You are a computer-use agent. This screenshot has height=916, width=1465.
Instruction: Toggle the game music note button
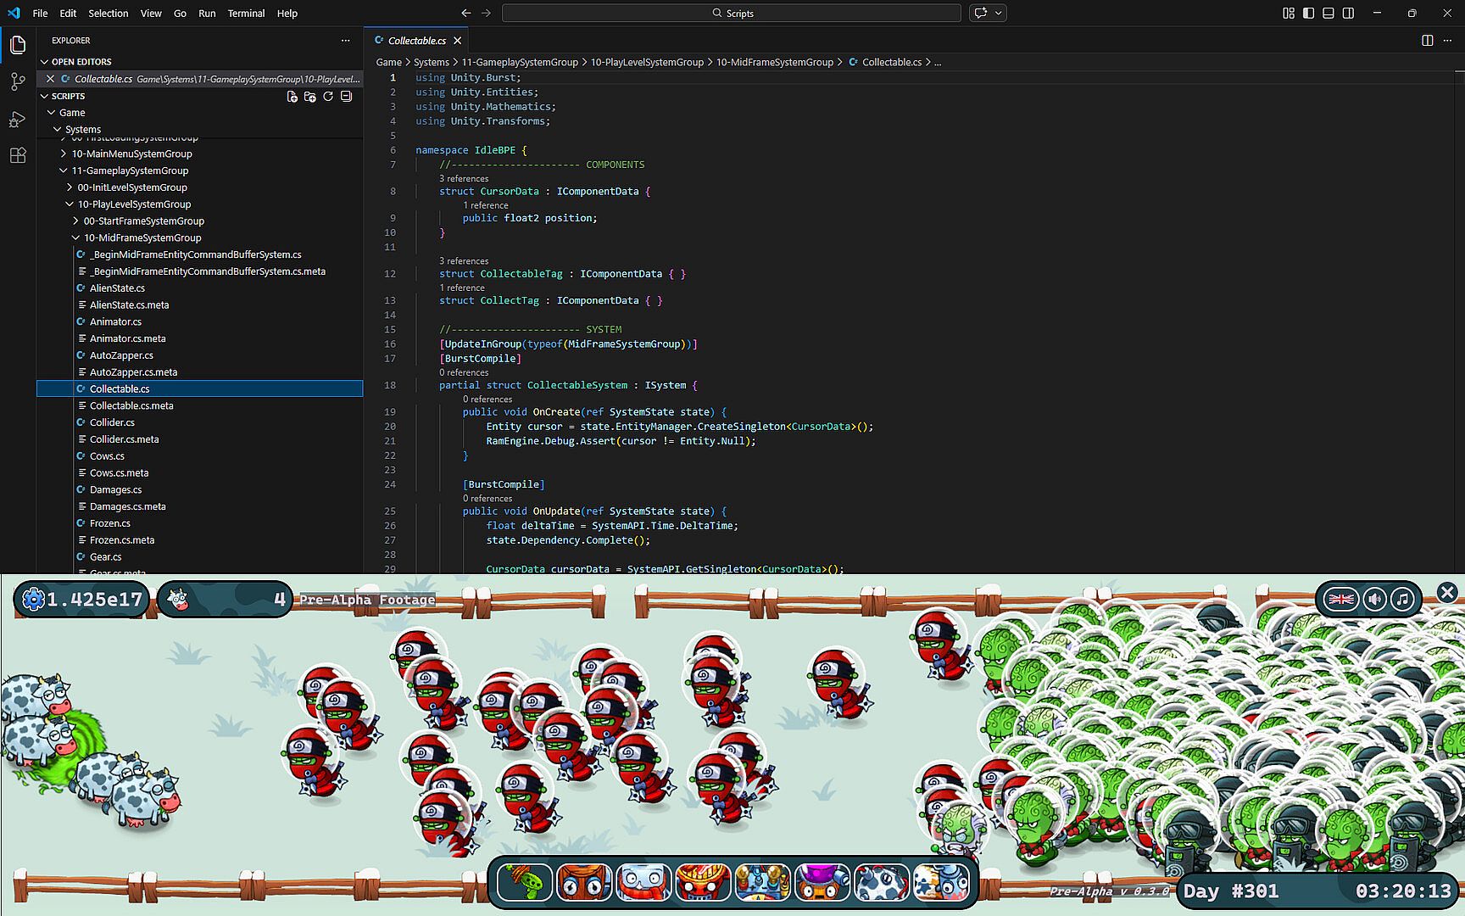tap(1403, 599)
